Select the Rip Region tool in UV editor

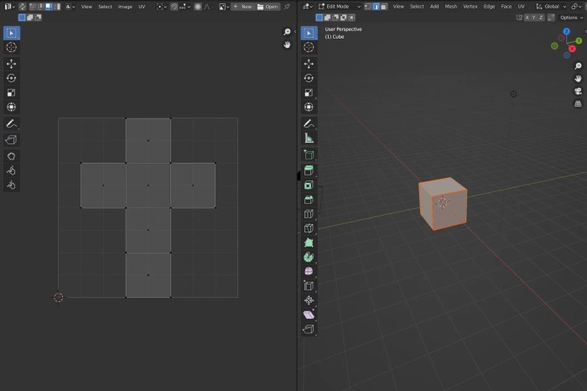(11, 139)
